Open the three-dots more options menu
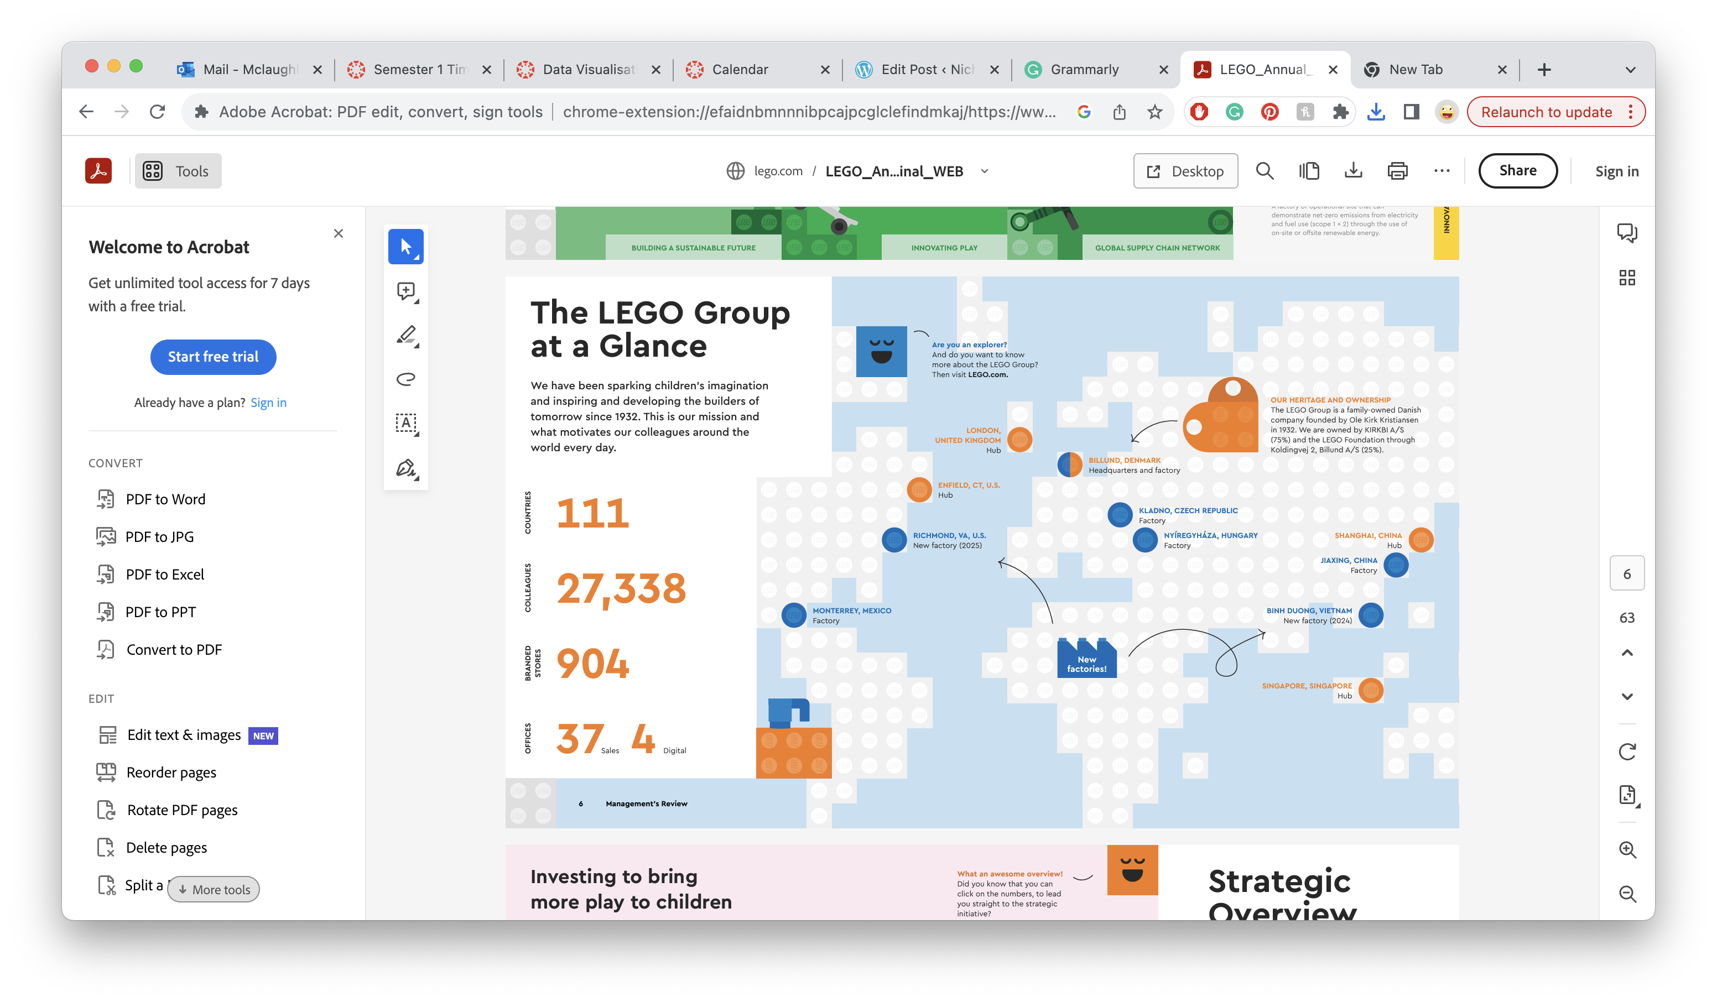1717x1002 pixels. click(x=1442, y=171)
